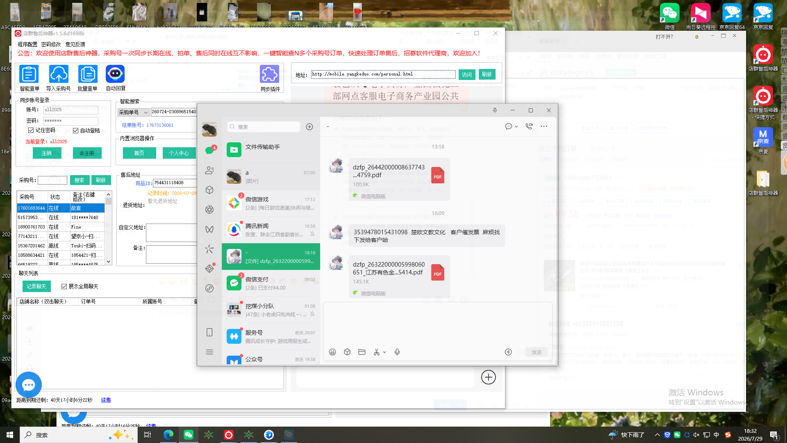Open the 智能查单 tool
This screenshot has height=443, width=787.
(x=29, y=74)
